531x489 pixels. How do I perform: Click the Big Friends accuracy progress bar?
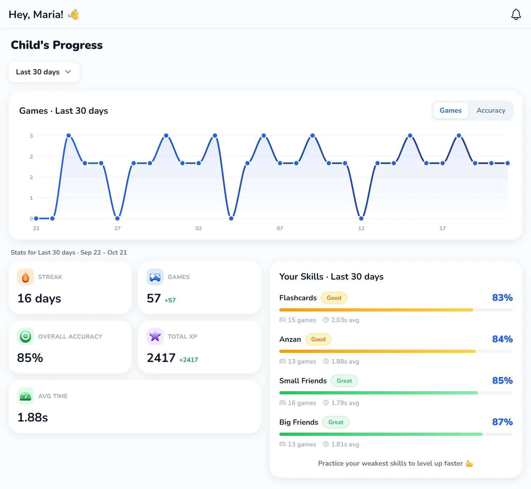(x=396, y=434)
